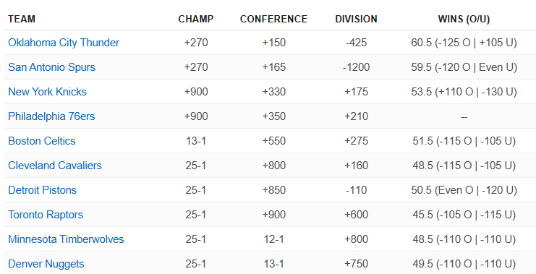The height and width of the screenshot is (274, 536).
Task: Select the Minnesota Timberwolves link
Action: point(66,239)
